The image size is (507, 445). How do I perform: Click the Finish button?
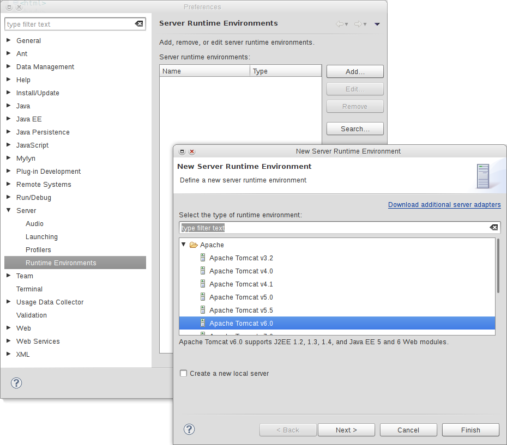470,430
